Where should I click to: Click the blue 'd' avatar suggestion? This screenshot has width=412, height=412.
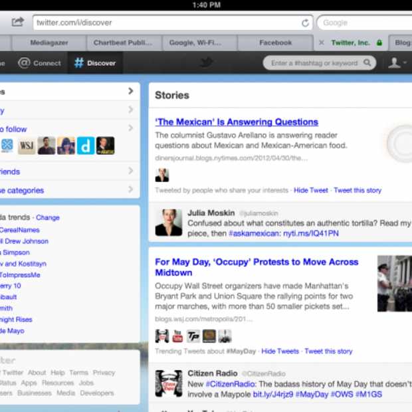86,146
